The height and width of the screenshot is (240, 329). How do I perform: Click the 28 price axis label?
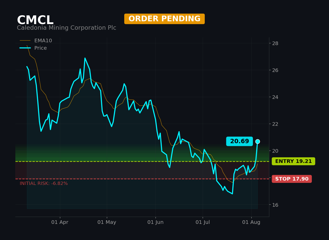tap(275, 43)
